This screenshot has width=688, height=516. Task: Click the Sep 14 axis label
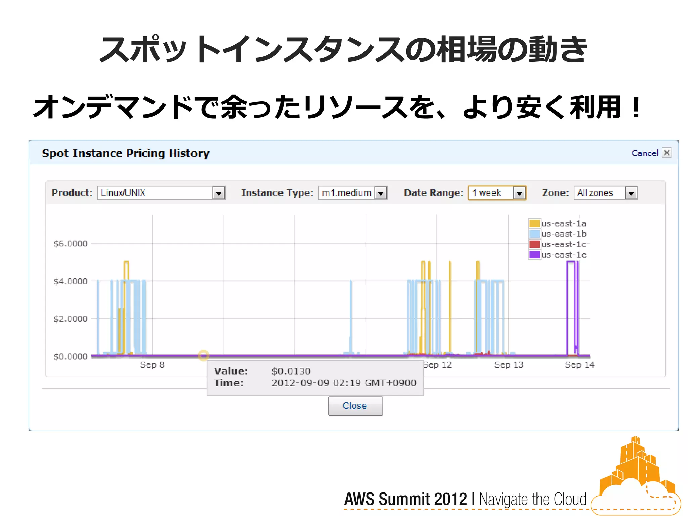pyautogui.click(x=579, y=365)
